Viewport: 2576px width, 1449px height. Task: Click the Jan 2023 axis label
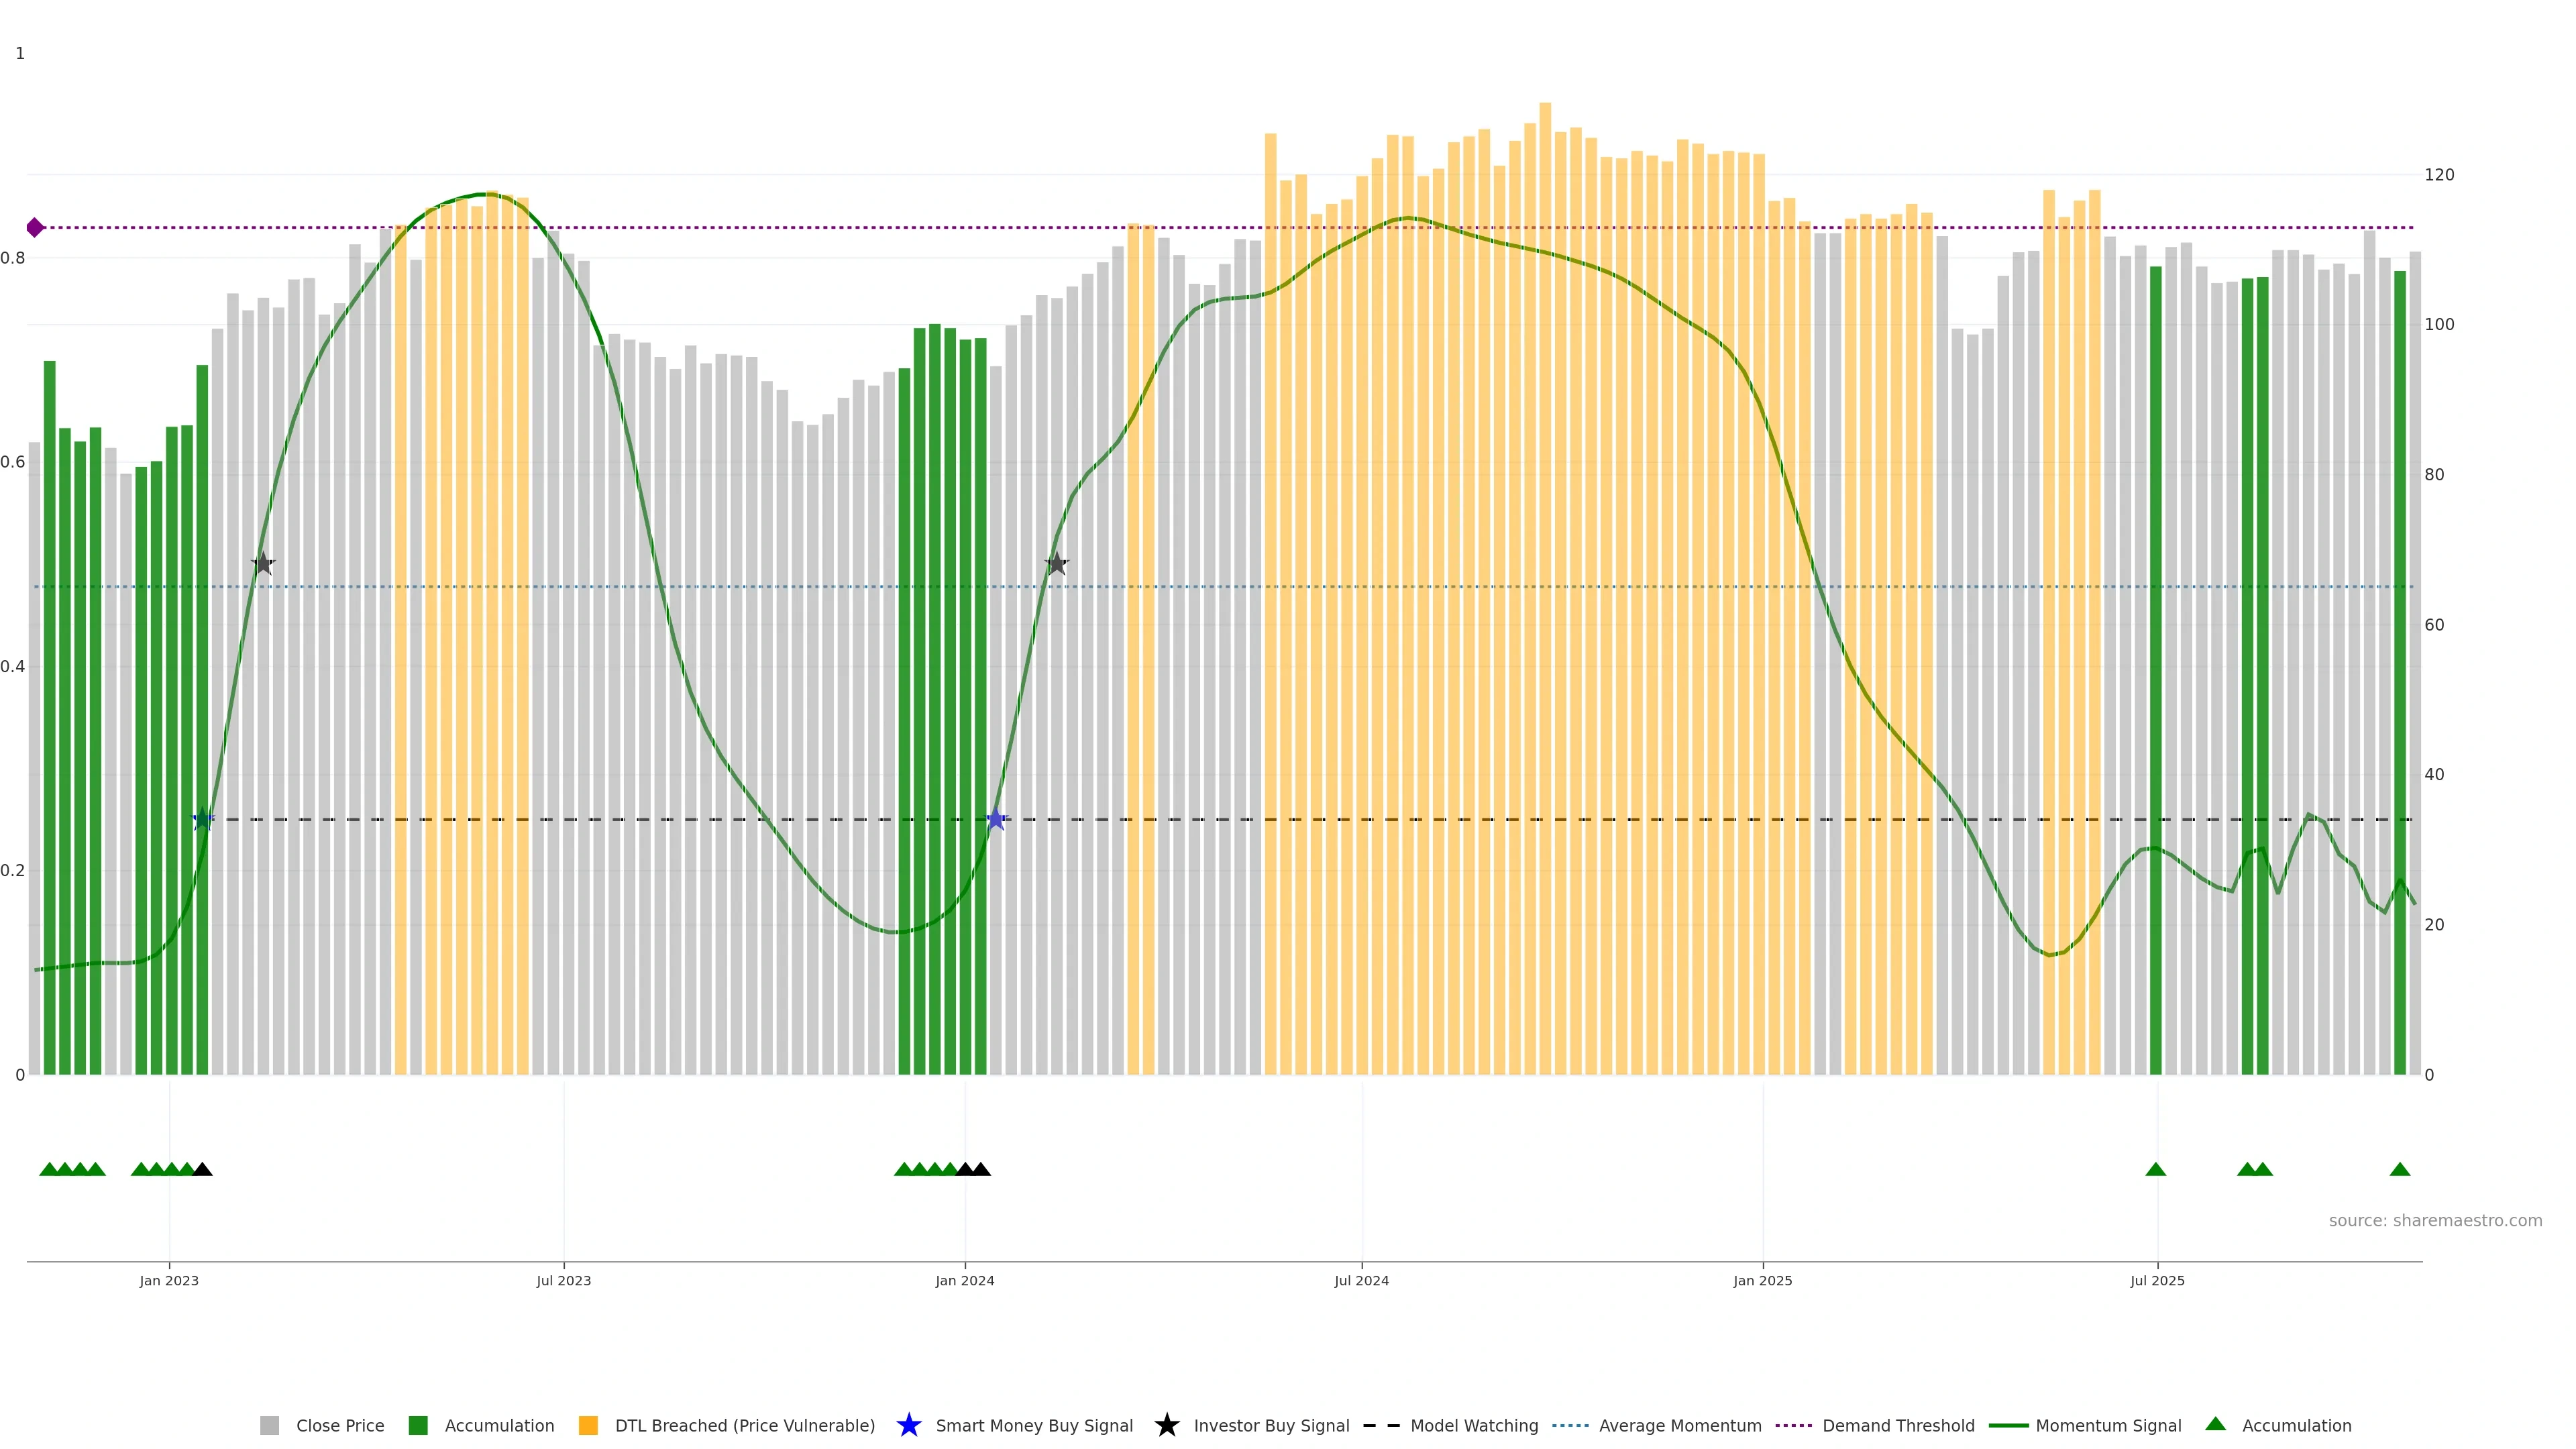[x=169, y=1280]
